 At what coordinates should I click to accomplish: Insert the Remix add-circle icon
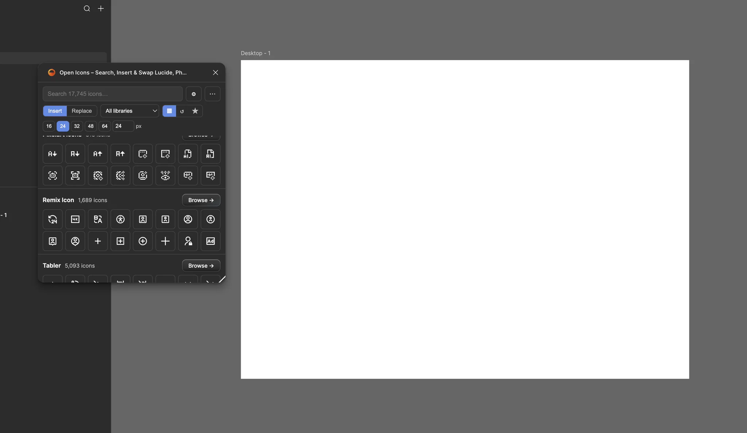coord(143,241)
